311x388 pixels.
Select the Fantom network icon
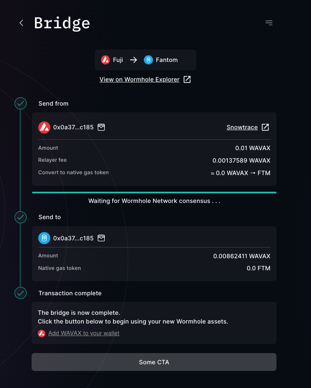148,59
